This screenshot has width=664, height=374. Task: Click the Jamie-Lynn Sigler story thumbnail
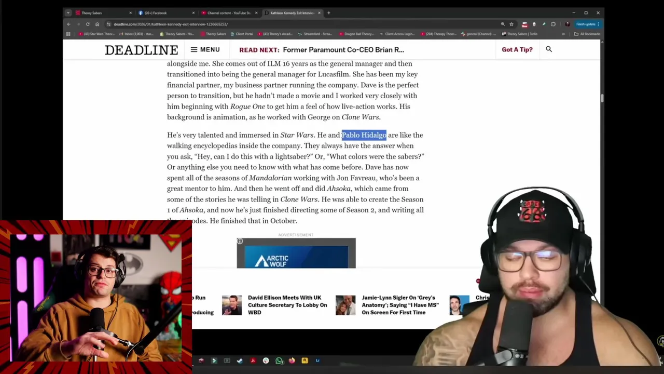click(345, 305)
